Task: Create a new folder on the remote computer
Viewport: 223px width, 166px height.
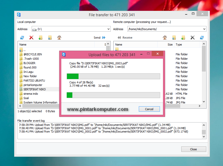Action: [183, 38]
